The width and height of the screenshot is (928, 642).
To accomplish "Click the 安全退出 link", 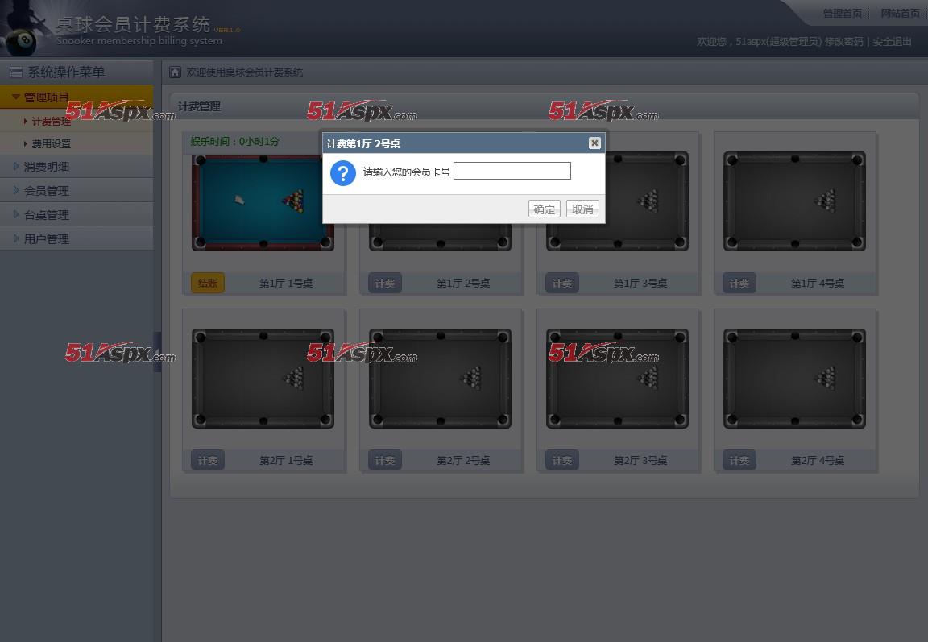I will pos(892,41).
